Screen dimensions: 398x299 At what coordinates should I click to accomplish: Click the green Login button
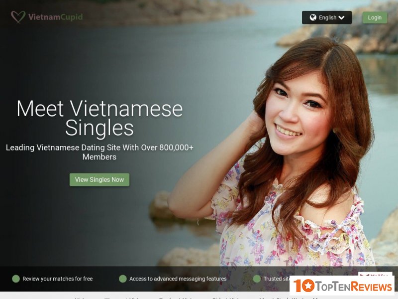[375, 17]
